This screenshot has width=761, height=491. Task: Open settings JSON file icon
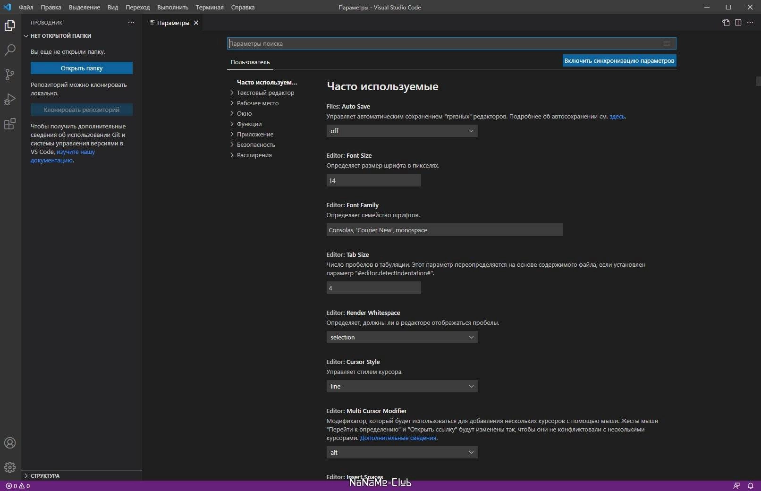(x=726, y=23)
